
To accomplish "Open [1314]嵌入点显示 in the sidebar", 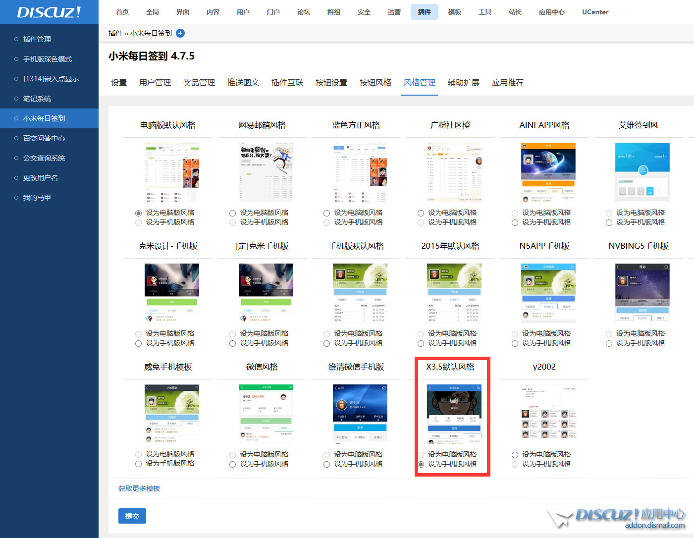I will tap(49, 79).
